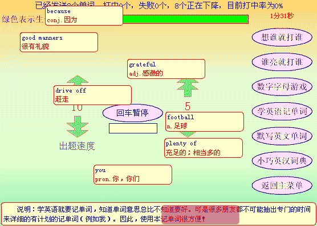Select the 想谁就打谁 oval button
The width and height of the screenshot is (317, 226).
[x=282, y=37]
